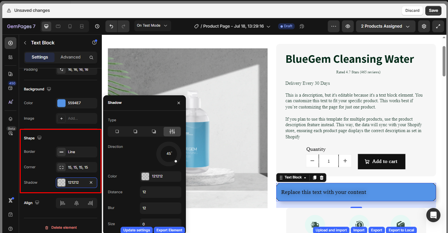448x233 pixels.
Task: Delete Text Block via trash icon
Action: pos(322,177)
